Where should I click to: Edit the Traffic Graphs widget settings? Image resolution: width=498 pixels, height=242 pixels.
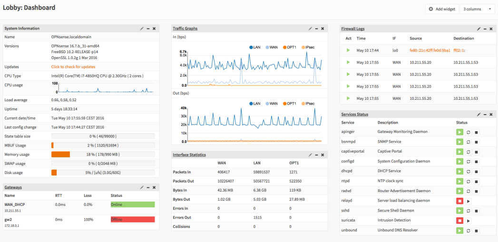tap(310, 28)
